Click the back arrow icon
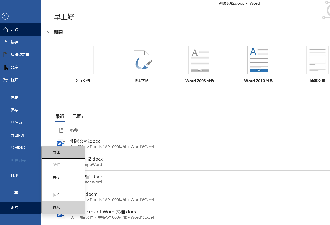 [x=5, y=16]
